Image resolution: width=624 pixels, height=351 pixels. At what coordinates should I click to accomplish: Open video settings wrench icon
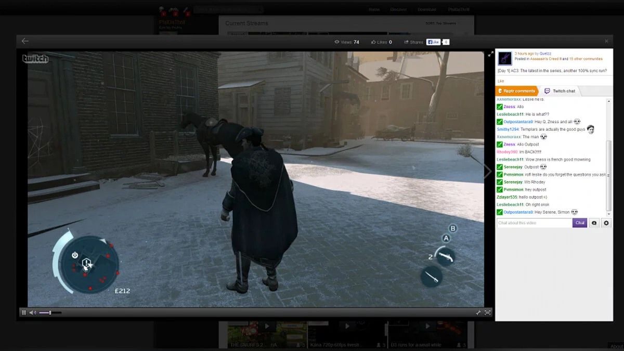[478, 313]
